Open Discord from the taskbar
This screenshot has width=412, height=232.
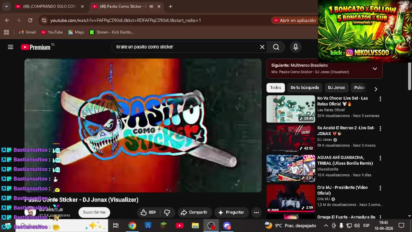(x=227, y=226)
